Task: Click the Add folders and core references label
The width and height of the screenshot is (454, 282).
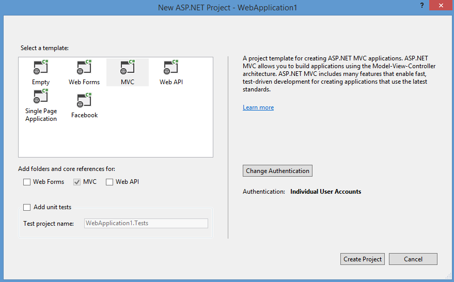Action: [x=67, y=169]
